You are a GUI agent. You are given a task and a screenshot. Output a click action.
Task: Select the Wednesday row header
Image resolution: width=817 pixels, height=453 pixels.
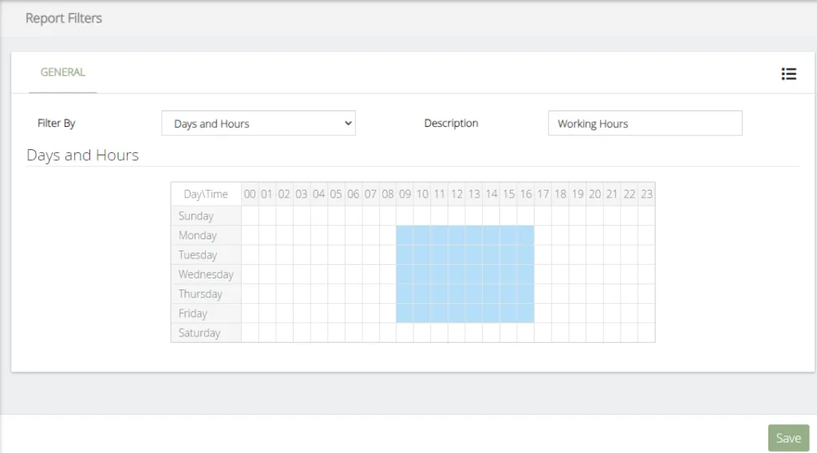click(207, 274)
